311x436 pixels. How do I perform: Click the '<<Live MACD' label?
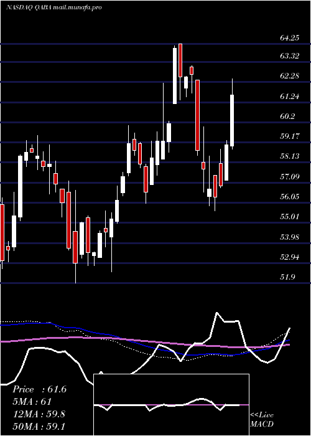coord(262,420)
